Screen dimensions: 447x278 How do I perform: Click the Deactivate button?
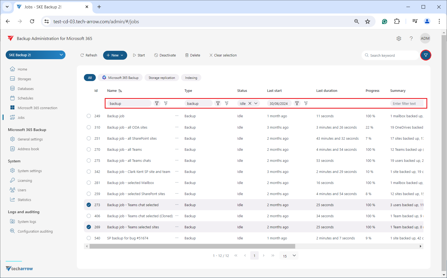coord(165,55)
